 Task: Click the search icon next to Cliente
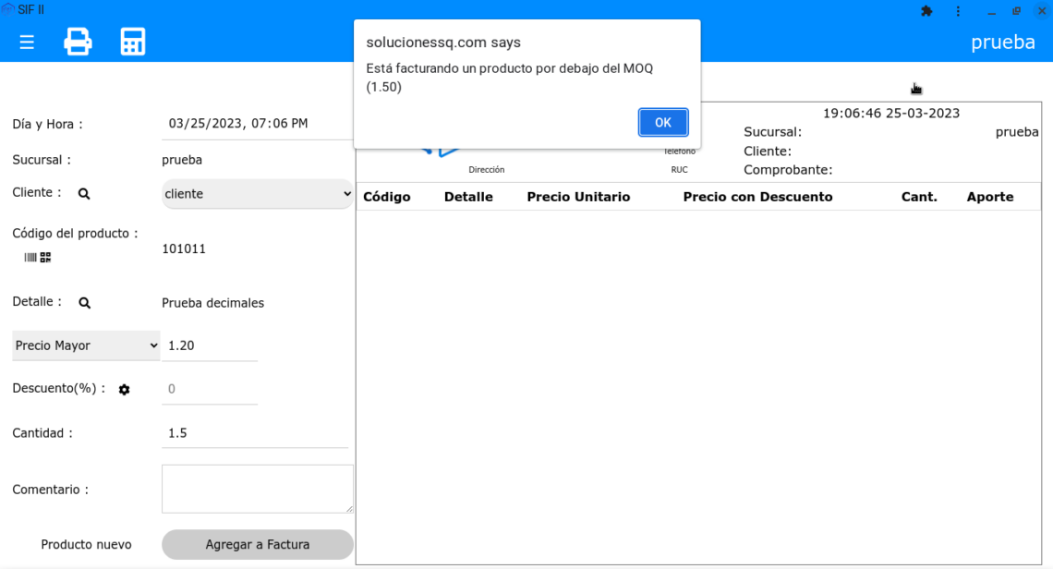(84, 194)
